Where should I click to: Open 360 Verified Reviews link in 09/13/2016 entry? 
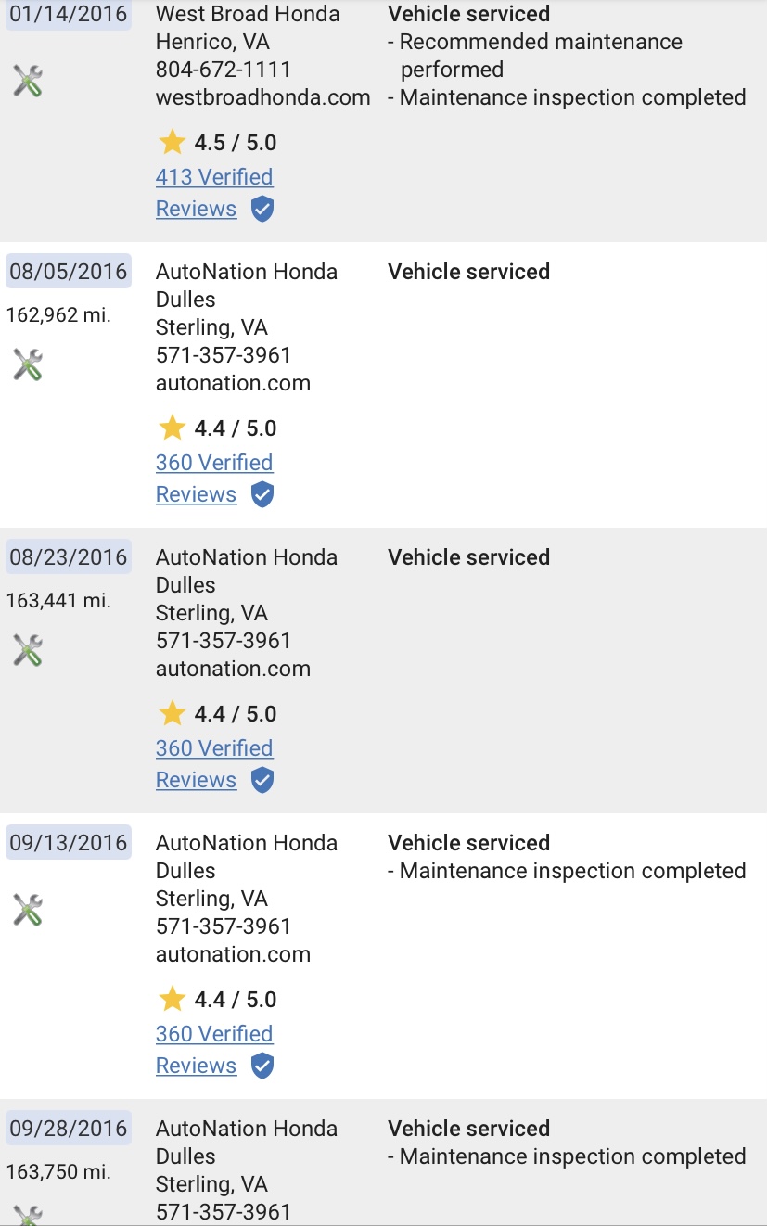pos(214,1050)
